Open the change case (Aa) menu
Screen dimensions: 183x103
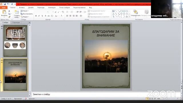tap(56, 16)
